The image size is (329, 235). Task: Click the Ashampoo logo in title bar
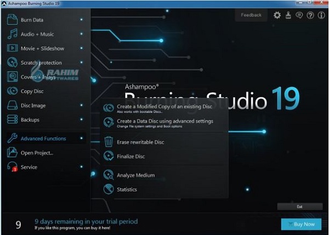tap(4, 3)
